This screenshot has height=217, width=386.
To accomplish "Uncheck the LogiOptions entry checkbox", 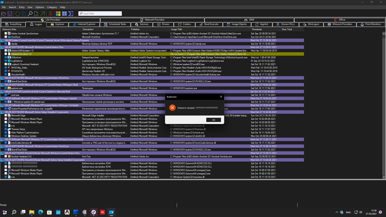I will [x=6, y=61].
